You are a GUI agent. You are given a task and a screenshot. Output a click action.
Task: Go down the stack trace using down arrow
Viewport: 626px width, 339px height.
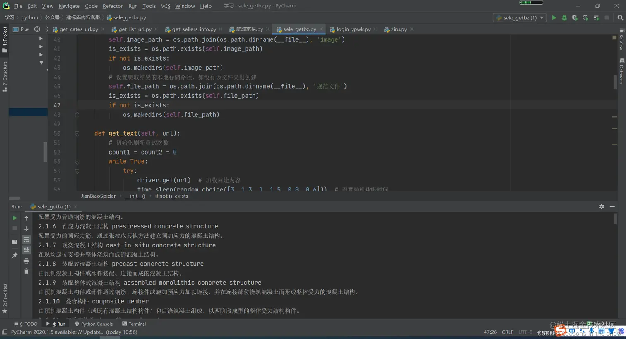26,228
